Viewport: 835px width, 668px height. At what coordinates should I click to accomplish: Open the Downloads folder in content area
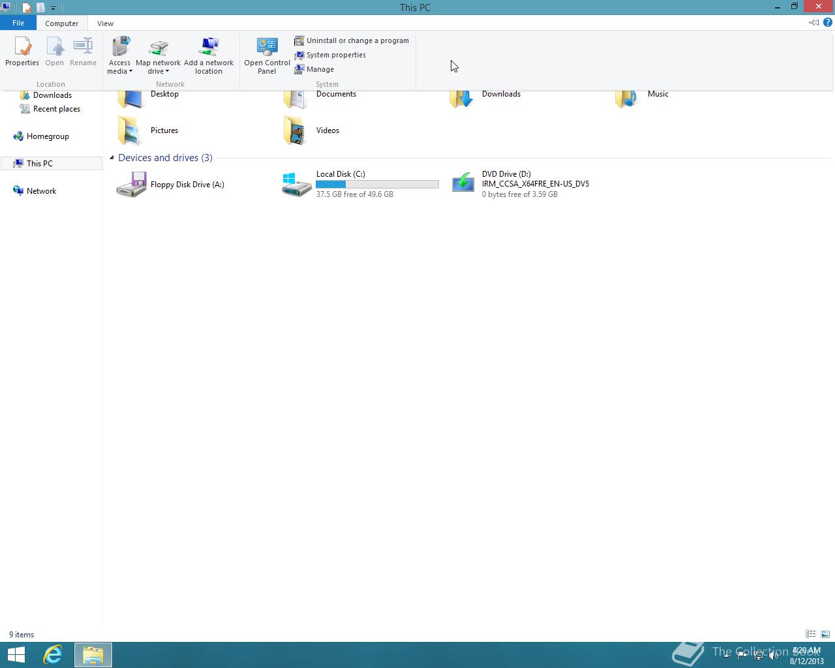[x=485, y=97]
